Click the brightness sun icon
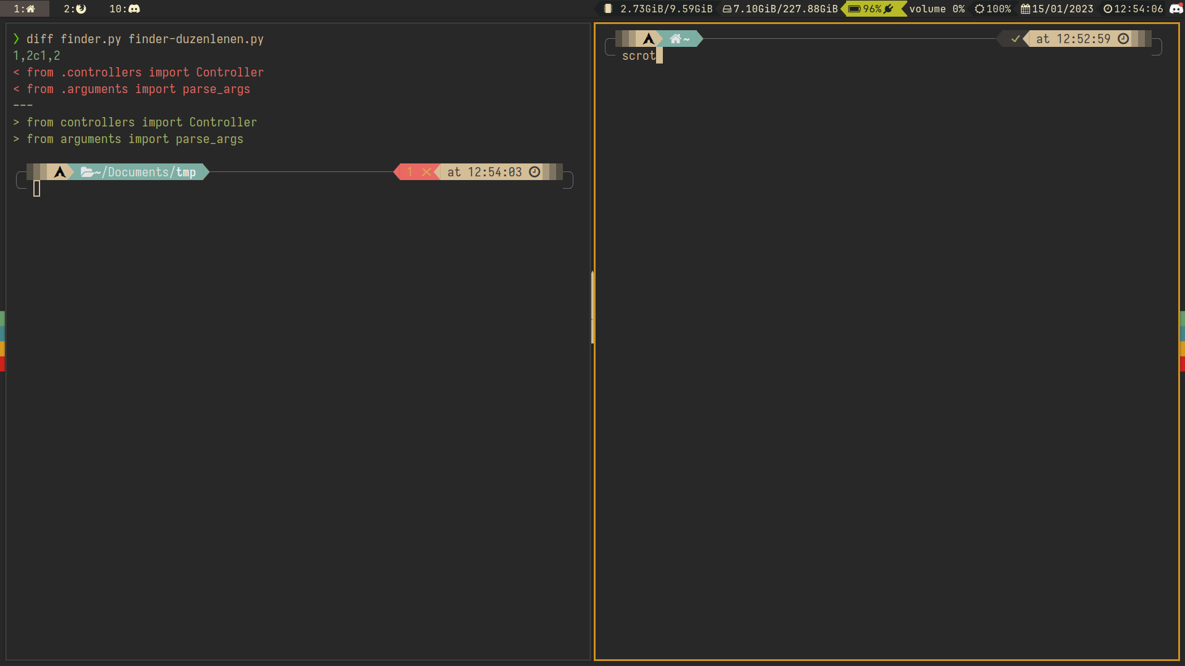The width and height of the screenshot is (1185, 666). click(979, 9)
